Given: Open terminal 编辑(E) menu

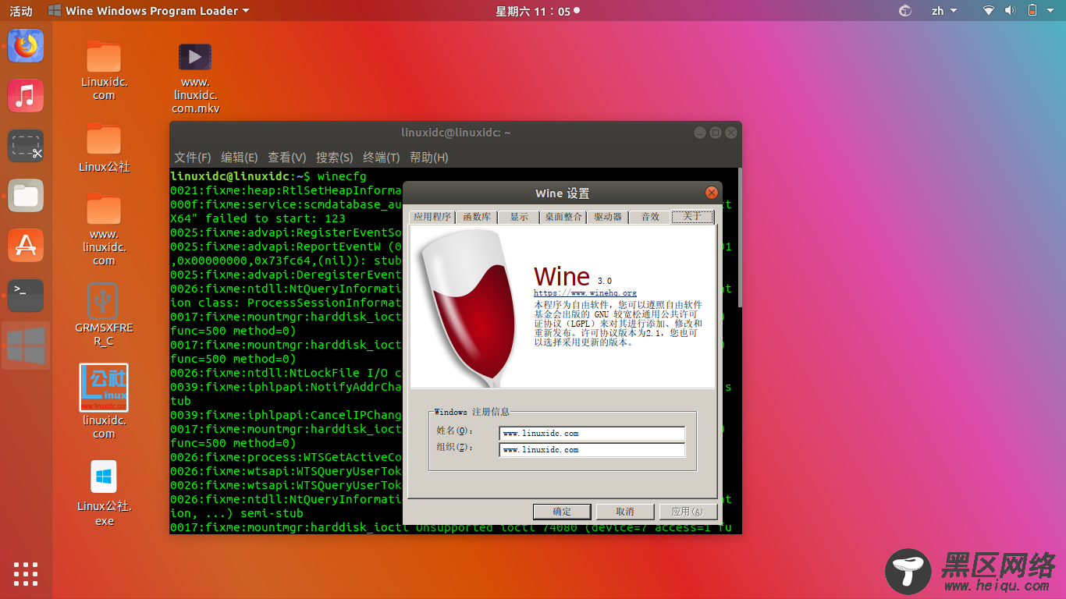Looking at the screenshot, I should [x=240, y=158].
